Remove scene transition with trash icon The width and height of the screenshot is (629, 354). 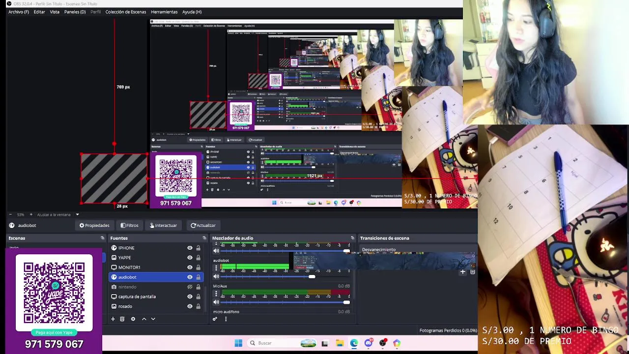tap(472, 271)
